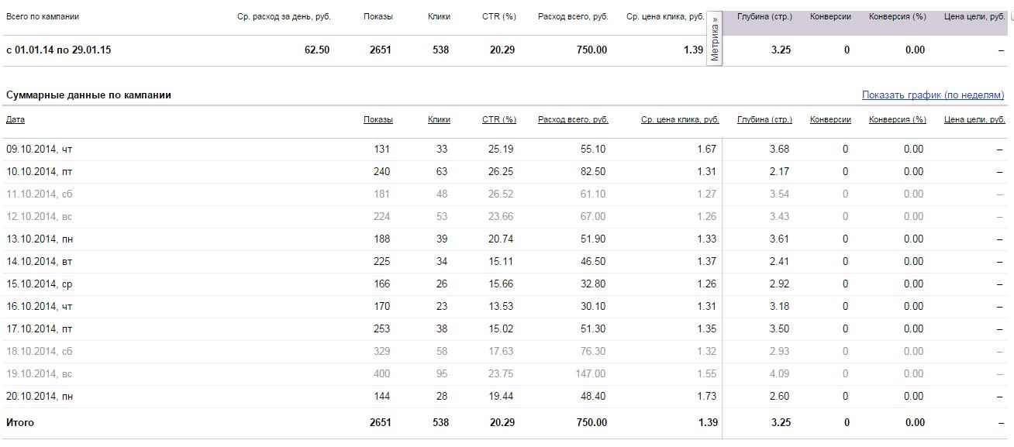Image resolution: width=1014 pixels, height=447 pixels.
Task: Select period с 01.01.14 по 29.01.15
Action: click(59, 50)
